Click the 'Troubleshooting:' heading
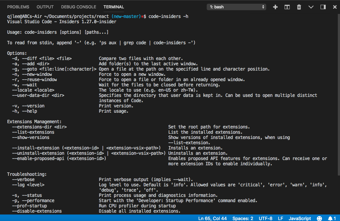 [27, 174]
